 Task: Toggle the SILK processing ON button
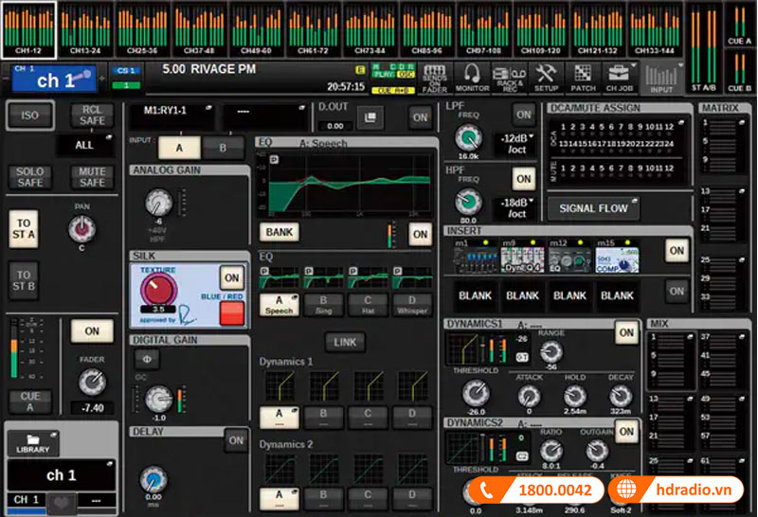[x=232, y=276]
